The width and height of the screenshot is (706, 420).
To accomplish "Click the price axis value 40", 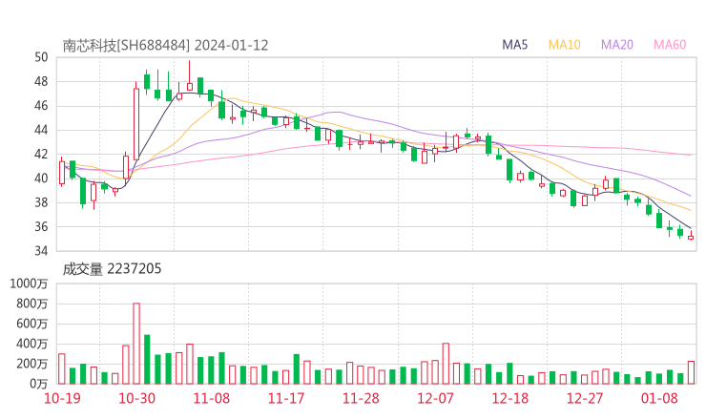I will (41, 178).
